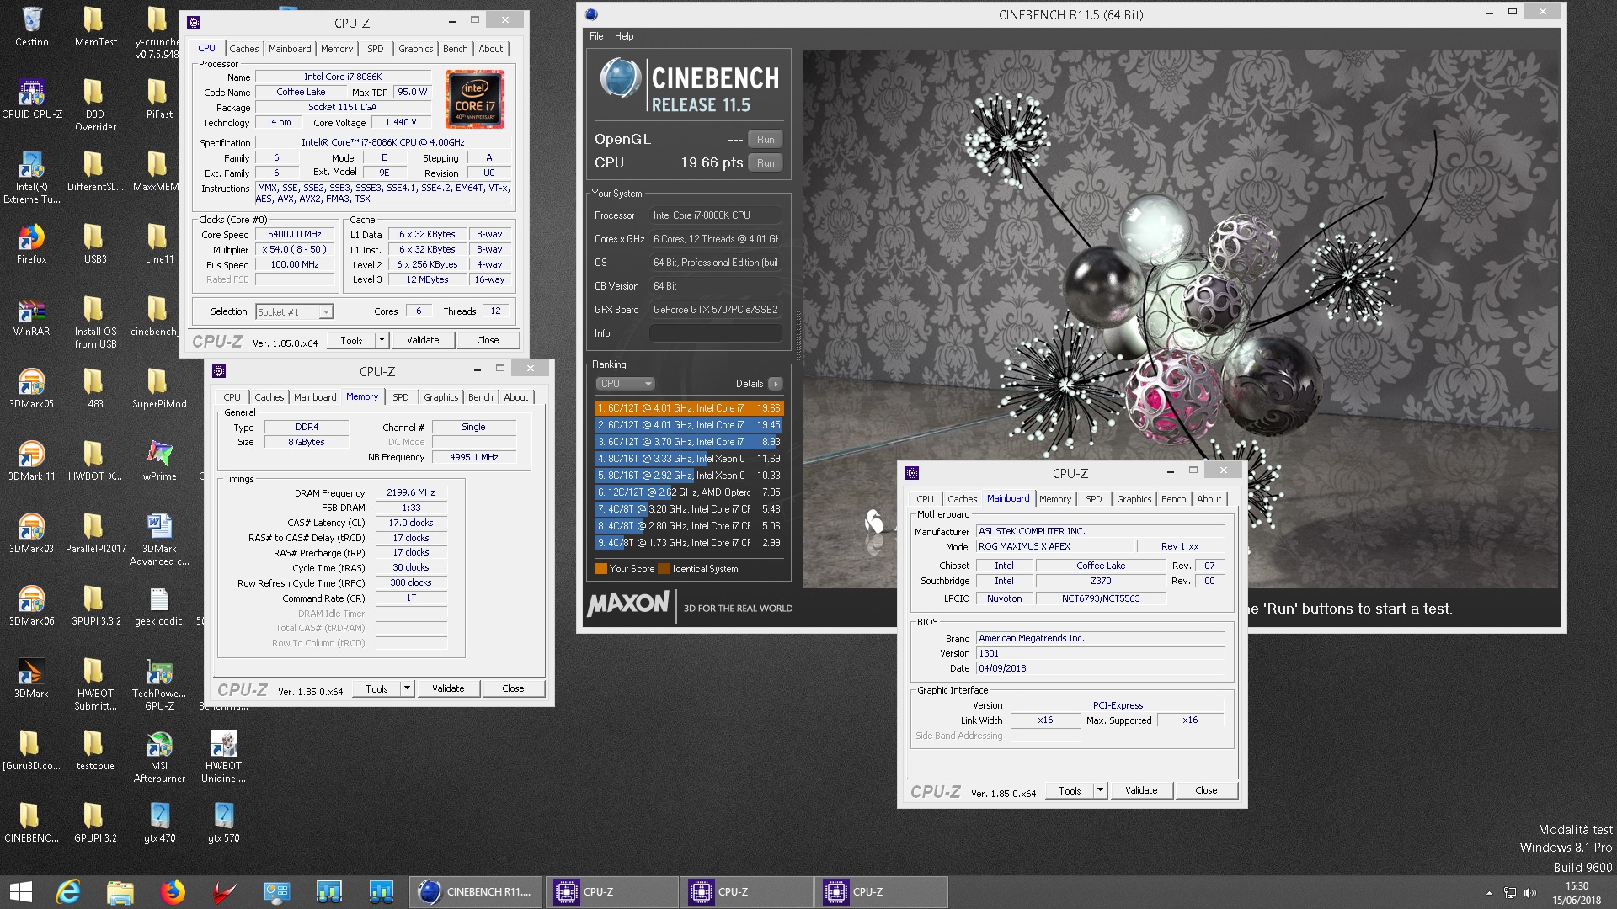Launch 3DMark 11 desktop shortcut
The image size is (1617, 909).
click(x=31, y=460)
